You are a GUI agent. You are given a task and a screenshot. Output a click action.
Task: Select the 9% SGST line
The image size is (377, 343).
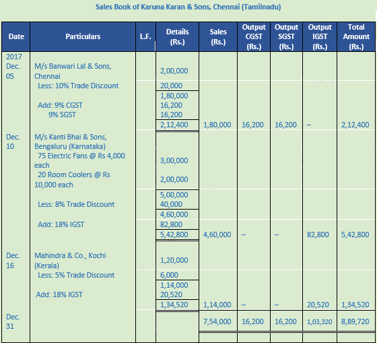62,115
